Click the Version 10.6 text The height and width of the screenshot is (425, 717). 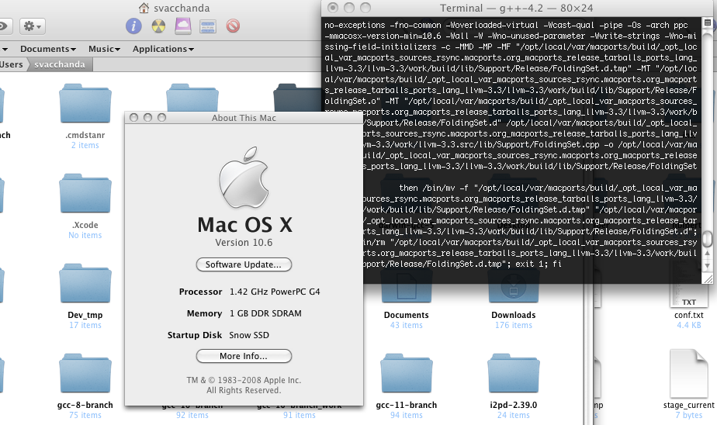coord(244,243)
